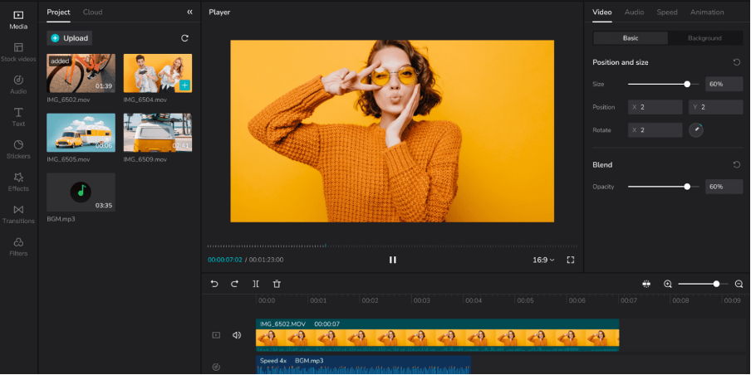Click the Opacity slider handle
Screen dimensions: 751x375
coord(687,187)
